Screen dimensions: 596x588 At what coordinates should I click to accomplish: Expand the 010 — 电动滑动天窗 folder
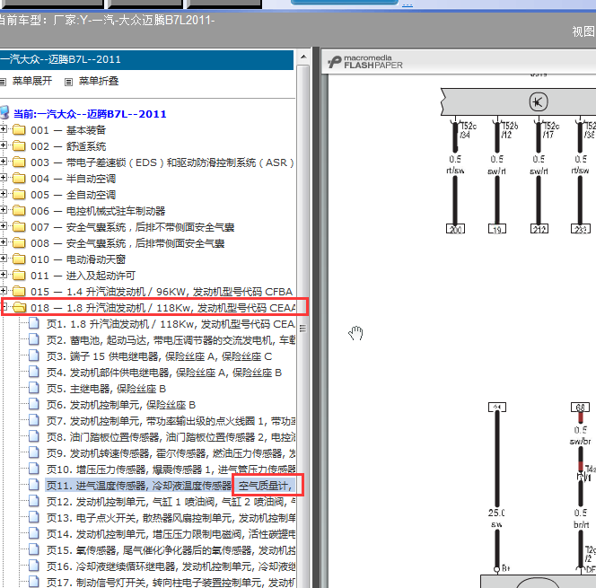[3, 259]
